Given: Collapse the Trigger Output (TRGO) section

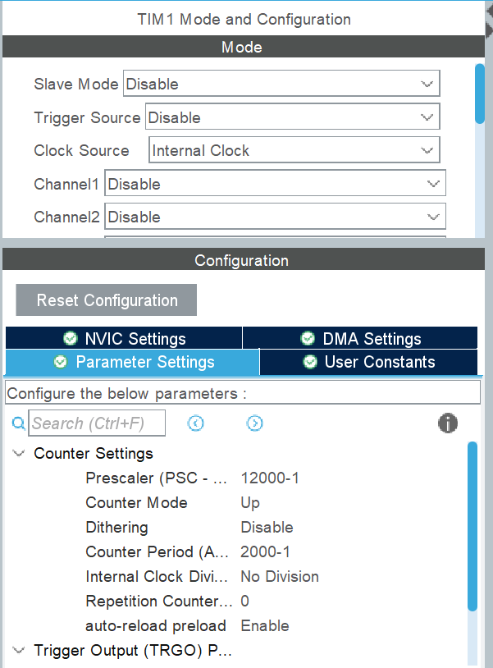Looking at the screenshot, I should 19,651.
